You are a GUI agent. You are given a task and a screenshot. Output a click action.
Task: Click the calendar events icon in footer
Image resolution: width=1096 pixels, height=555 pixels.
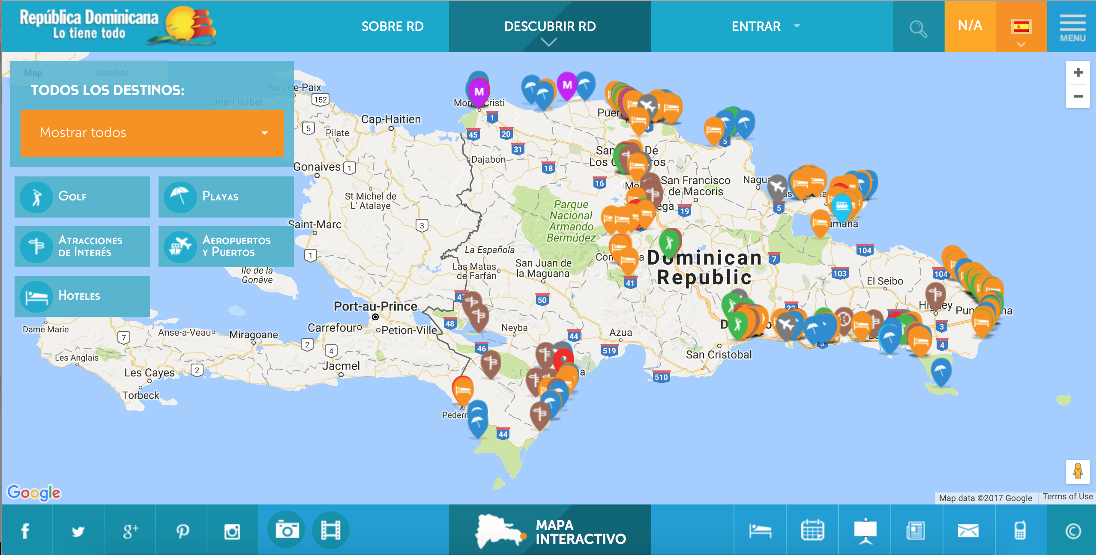click(x=812, y=531)
